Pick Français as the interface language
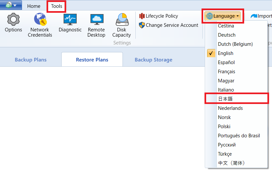Screen dimensions: 272x171 tap(226, 72)
